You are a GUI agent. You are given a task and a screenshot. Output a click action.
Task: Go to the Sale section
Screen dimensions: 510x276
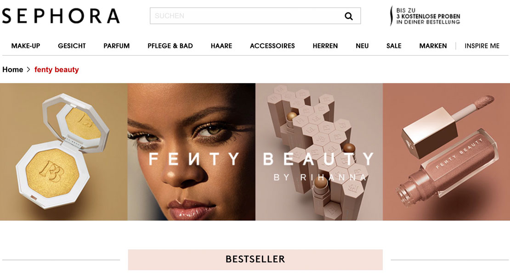[394, 46]
